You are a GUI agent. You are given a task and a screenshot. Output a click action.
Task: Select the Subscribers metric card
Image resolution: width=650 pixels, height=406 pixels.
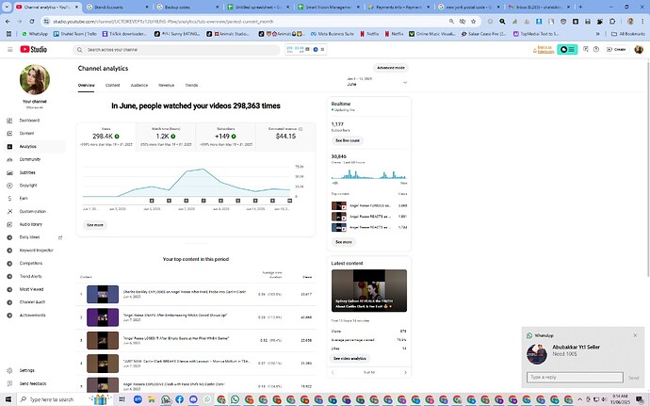point(225,137)
